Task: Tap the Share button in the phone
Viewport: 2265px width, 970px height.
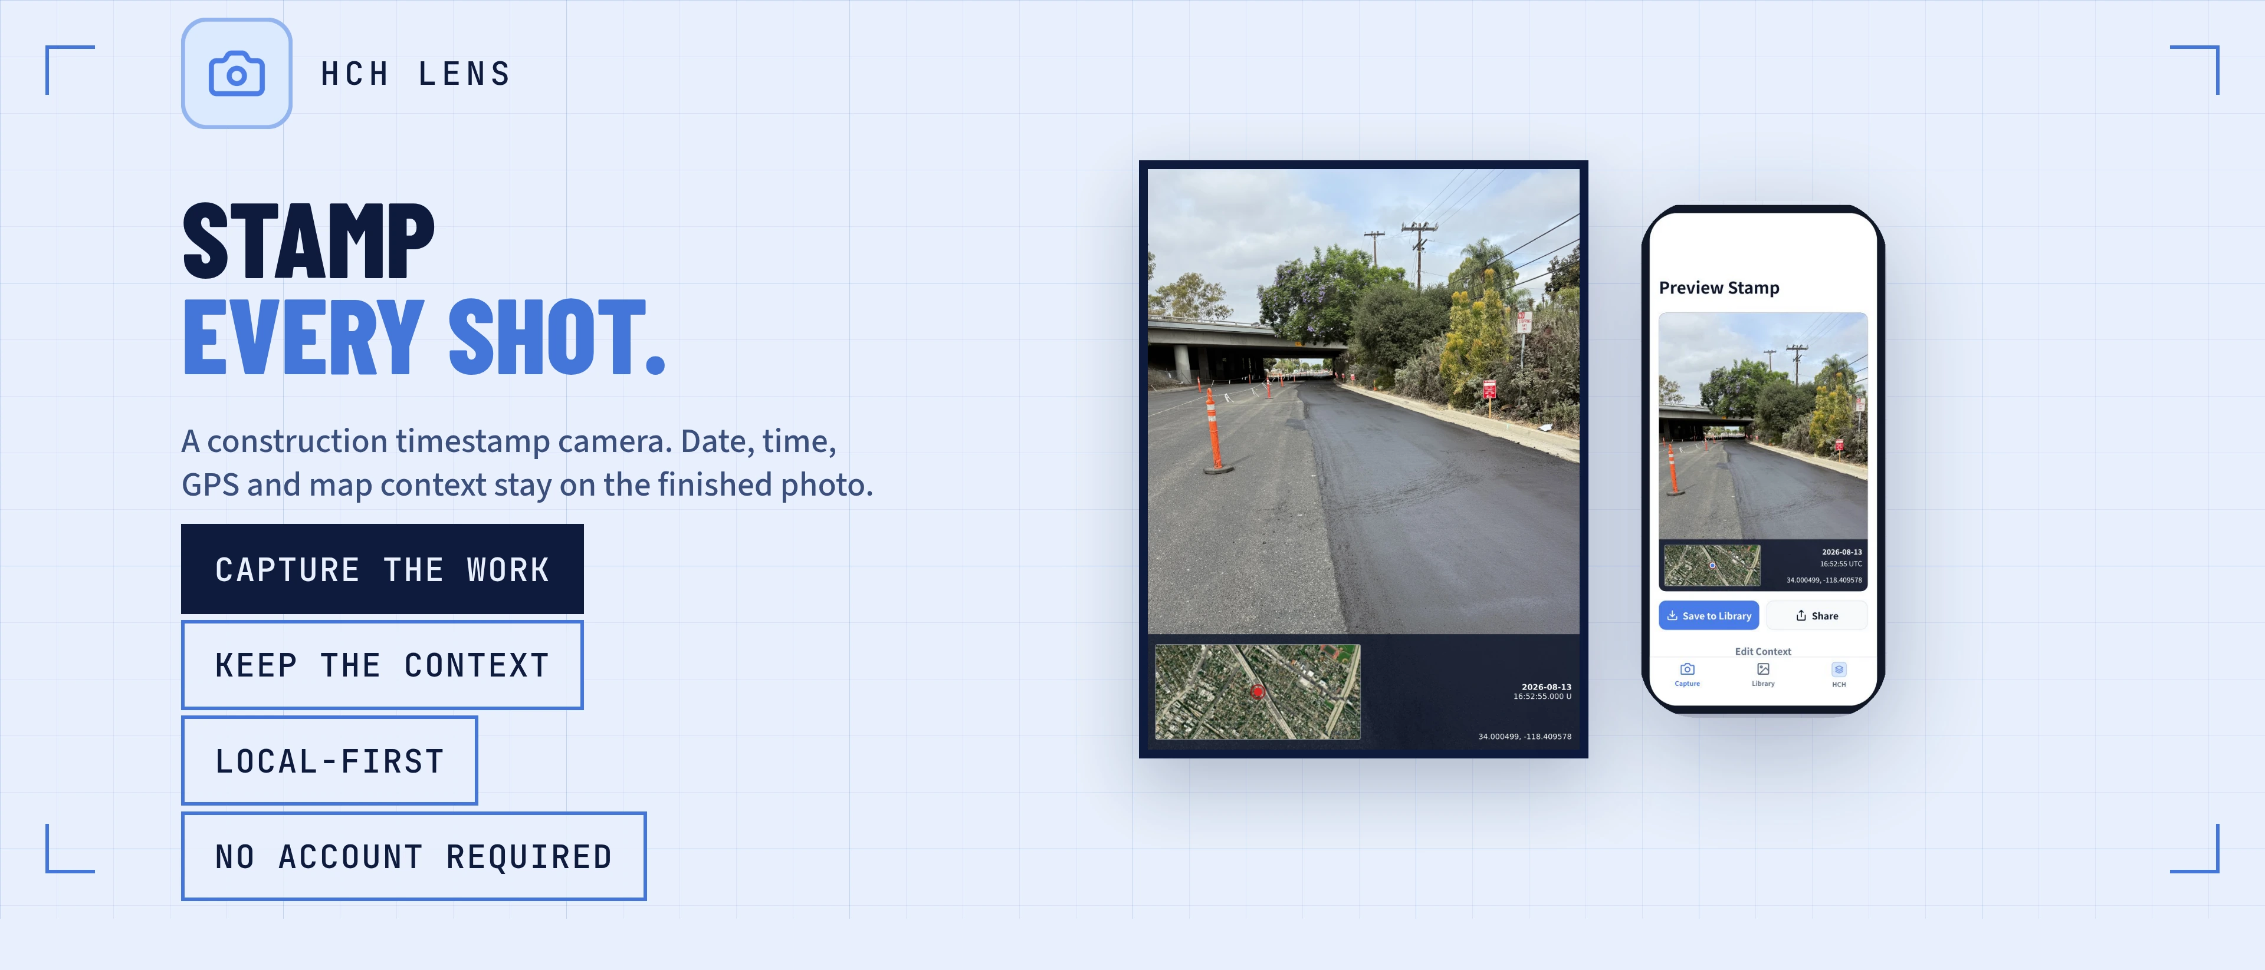Action: pos(1817,615)
